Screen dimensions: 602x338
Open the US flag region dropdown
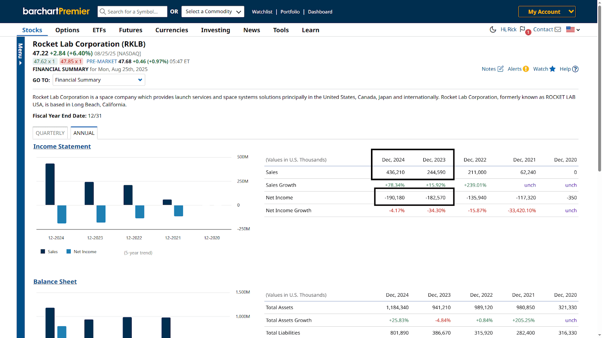click(573, 29)
